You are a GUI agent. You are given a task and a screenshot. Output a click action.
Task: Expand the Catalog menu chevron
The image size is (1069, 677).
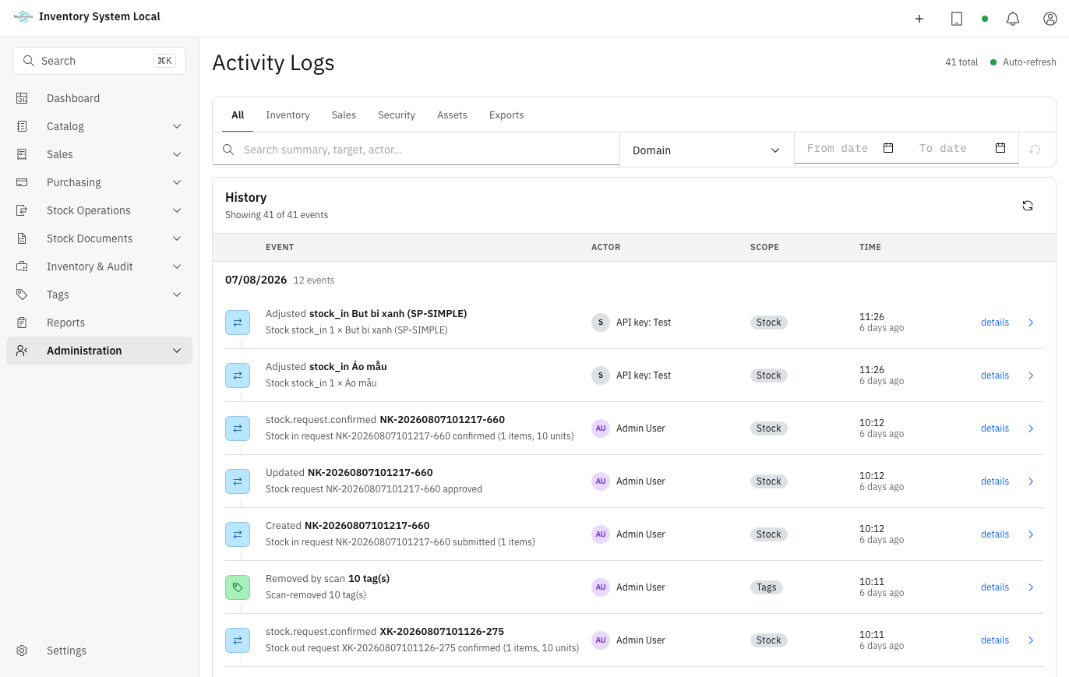[177, 126]
